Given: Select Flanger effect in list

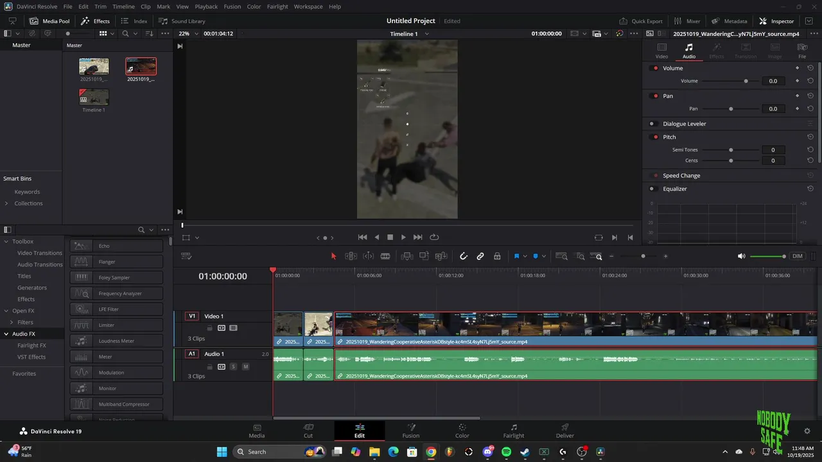Looking at the screenshot, I should coord(116,262).
